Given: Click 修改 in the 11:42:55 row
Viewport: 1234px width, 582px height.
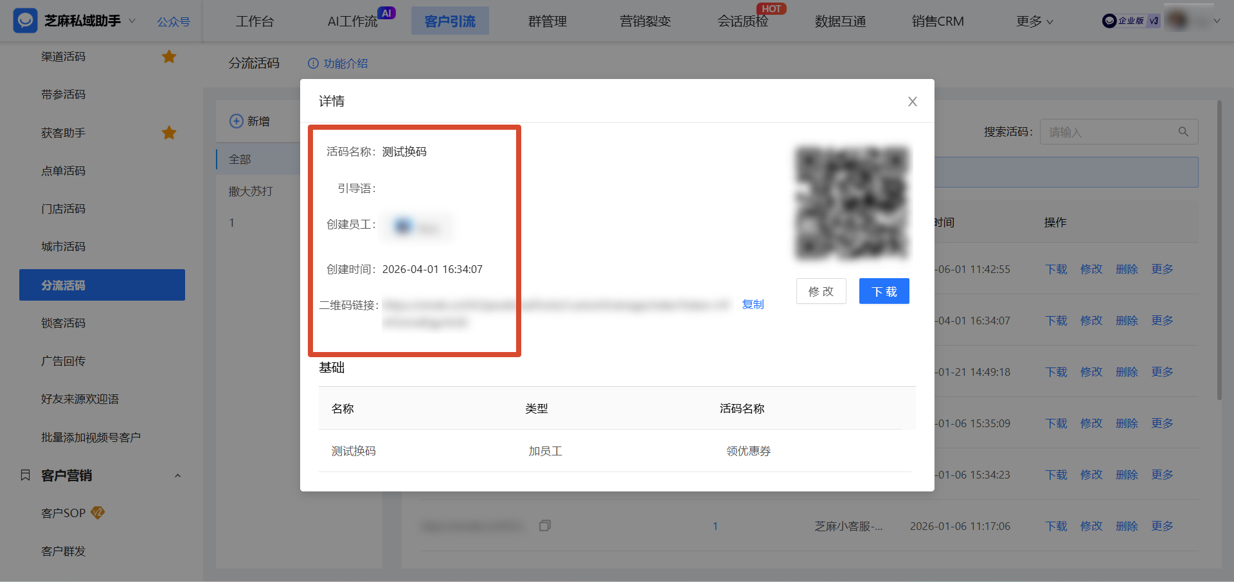Looking at the screenshot, I should 1091,269.
